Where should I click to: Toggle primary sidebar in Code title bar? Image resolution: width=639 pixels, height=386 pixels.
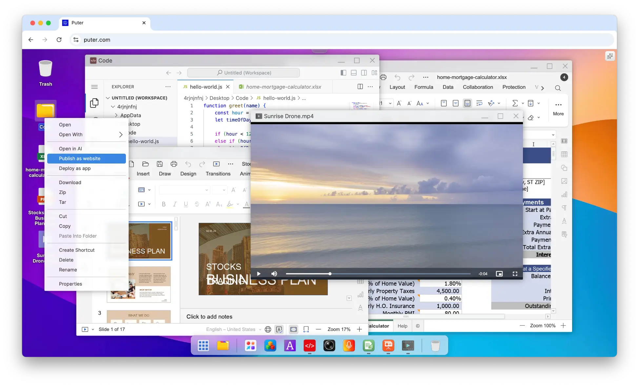point(343,73)
